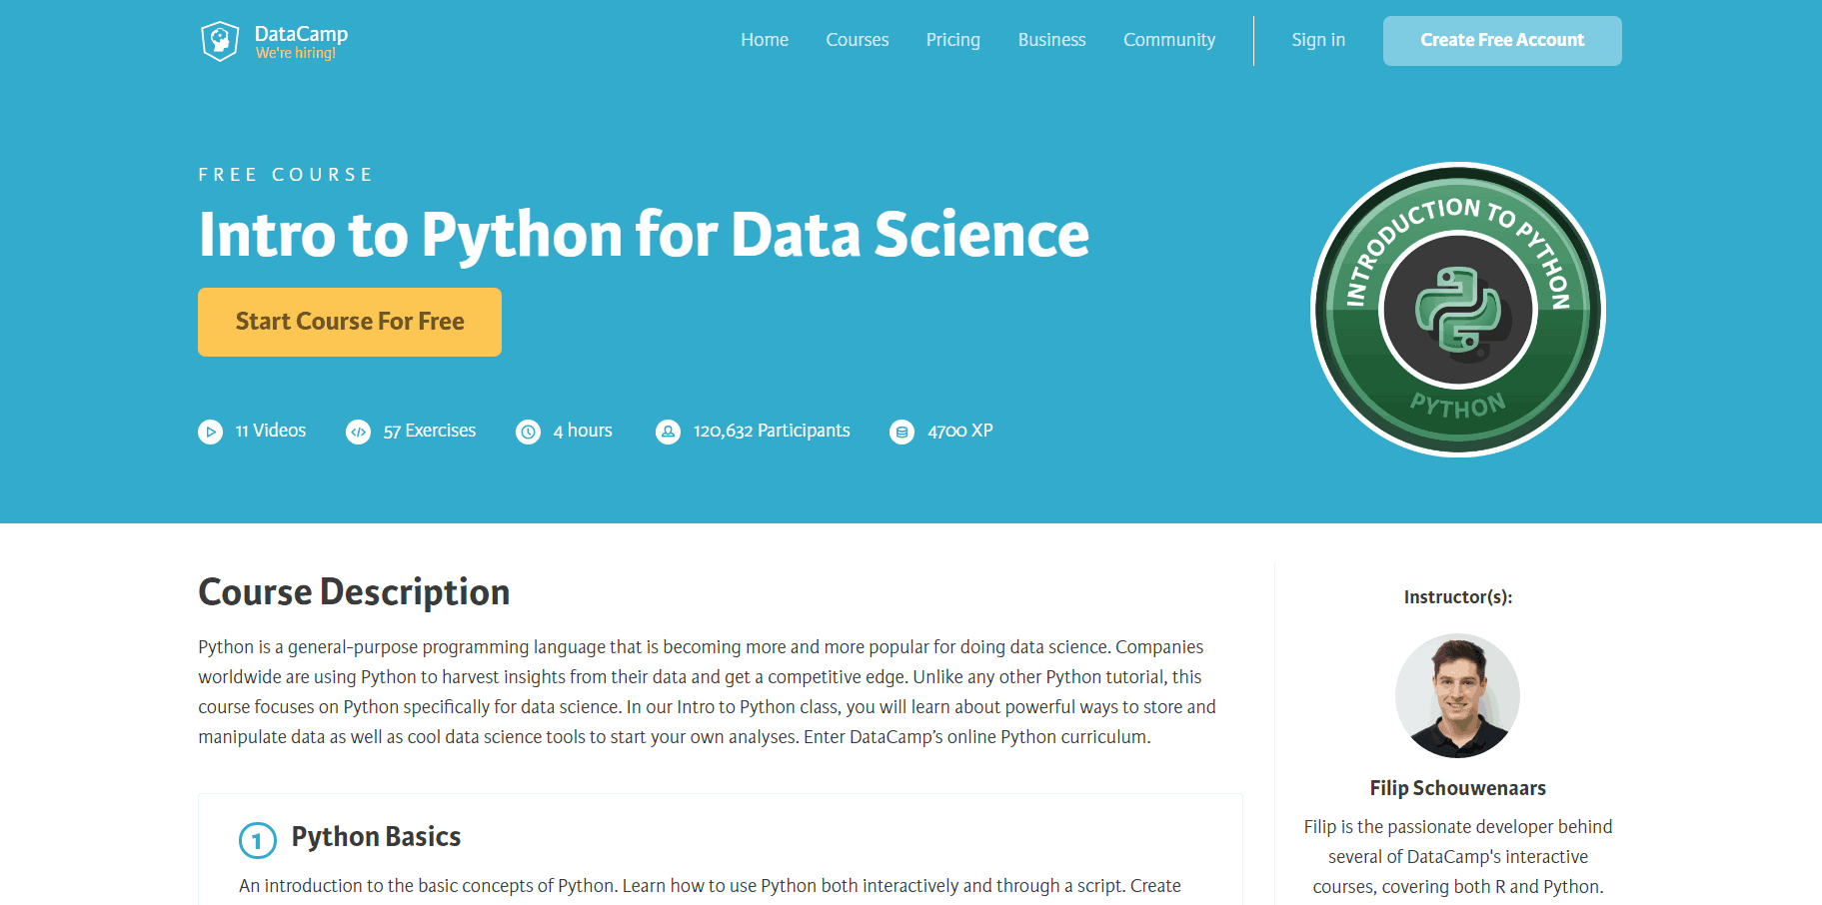Open the Python Basics chapter heading
The height and width of the screenshot is (905, 1822).
point(376,837)
